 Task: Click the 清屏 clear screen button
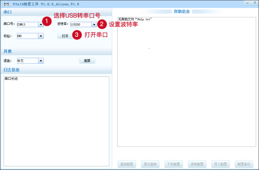pos(87,61)
